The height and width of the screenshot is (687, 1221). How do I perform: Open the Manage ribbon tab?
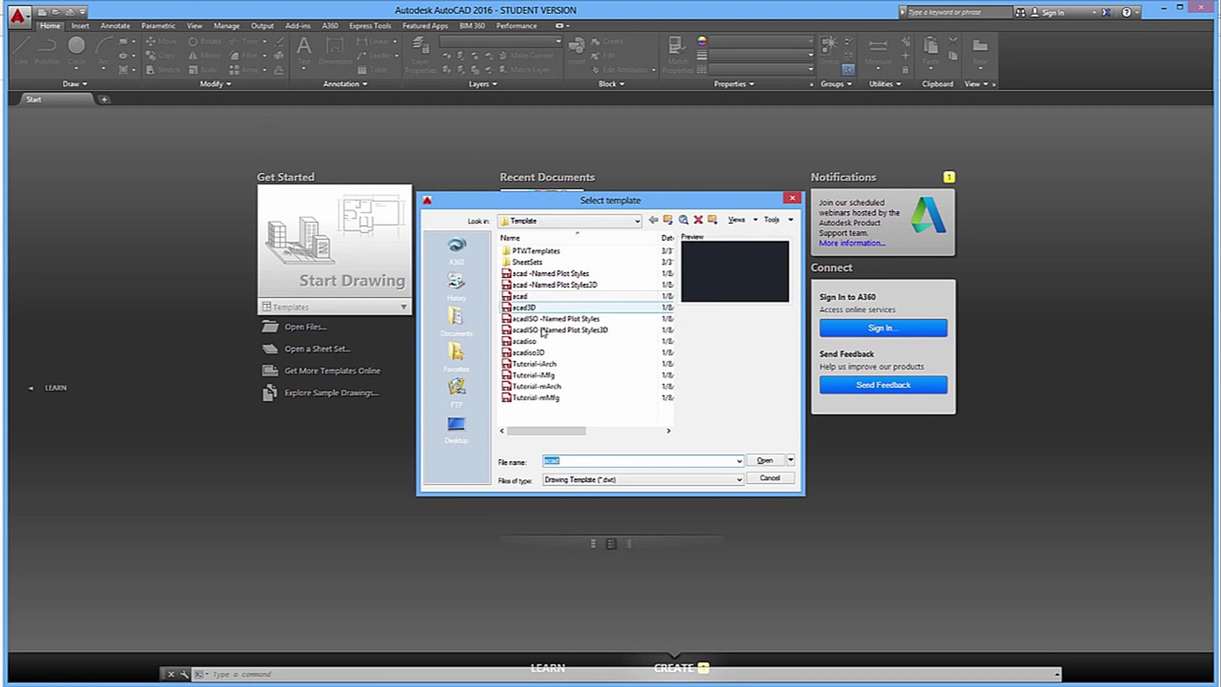[x=226, y=26]
